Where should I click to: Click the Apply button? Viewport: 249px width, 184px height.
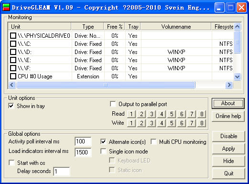pyautogui.click(x=228, y=149)
